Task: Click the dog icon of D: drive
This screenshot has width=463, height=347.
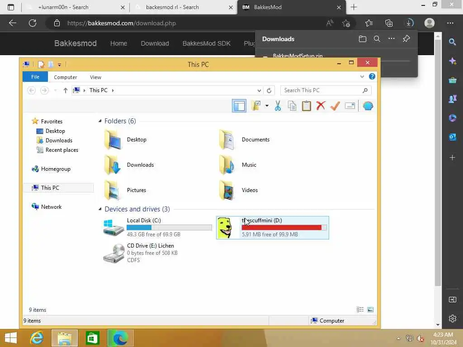Action: (x=225, y=228)
